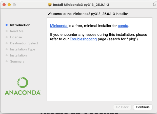The image size is (157, 114).
Task: Select the Read Me step
Action: [17, 31]
